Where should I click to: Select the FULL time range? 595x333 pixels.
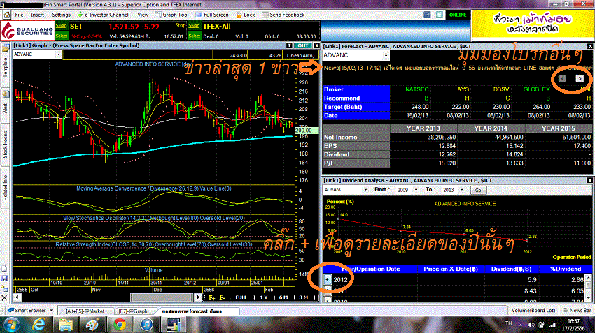click(241, 298)
